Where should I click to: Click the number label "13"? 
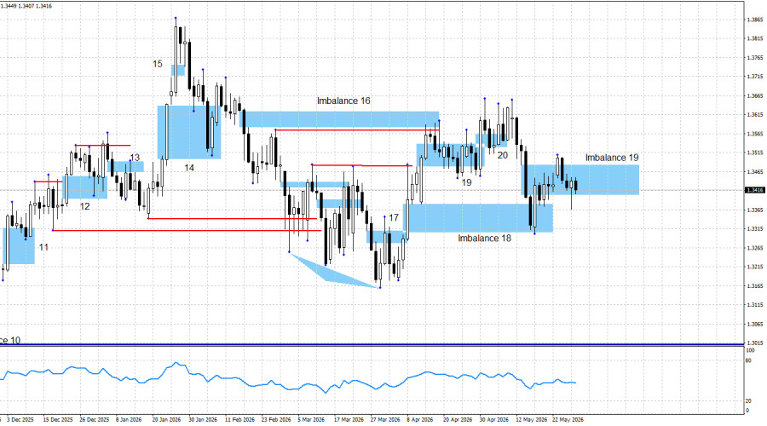click(x=135, y=158)
